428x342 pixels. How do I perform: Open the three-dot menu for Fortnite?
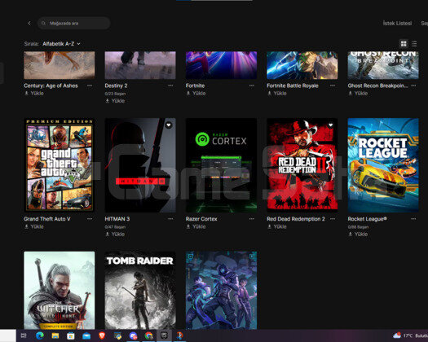[252, 85]
